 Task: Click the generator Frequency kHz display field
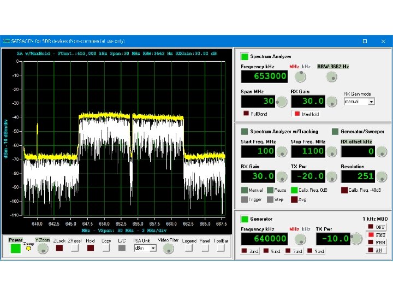coord(264,239)
